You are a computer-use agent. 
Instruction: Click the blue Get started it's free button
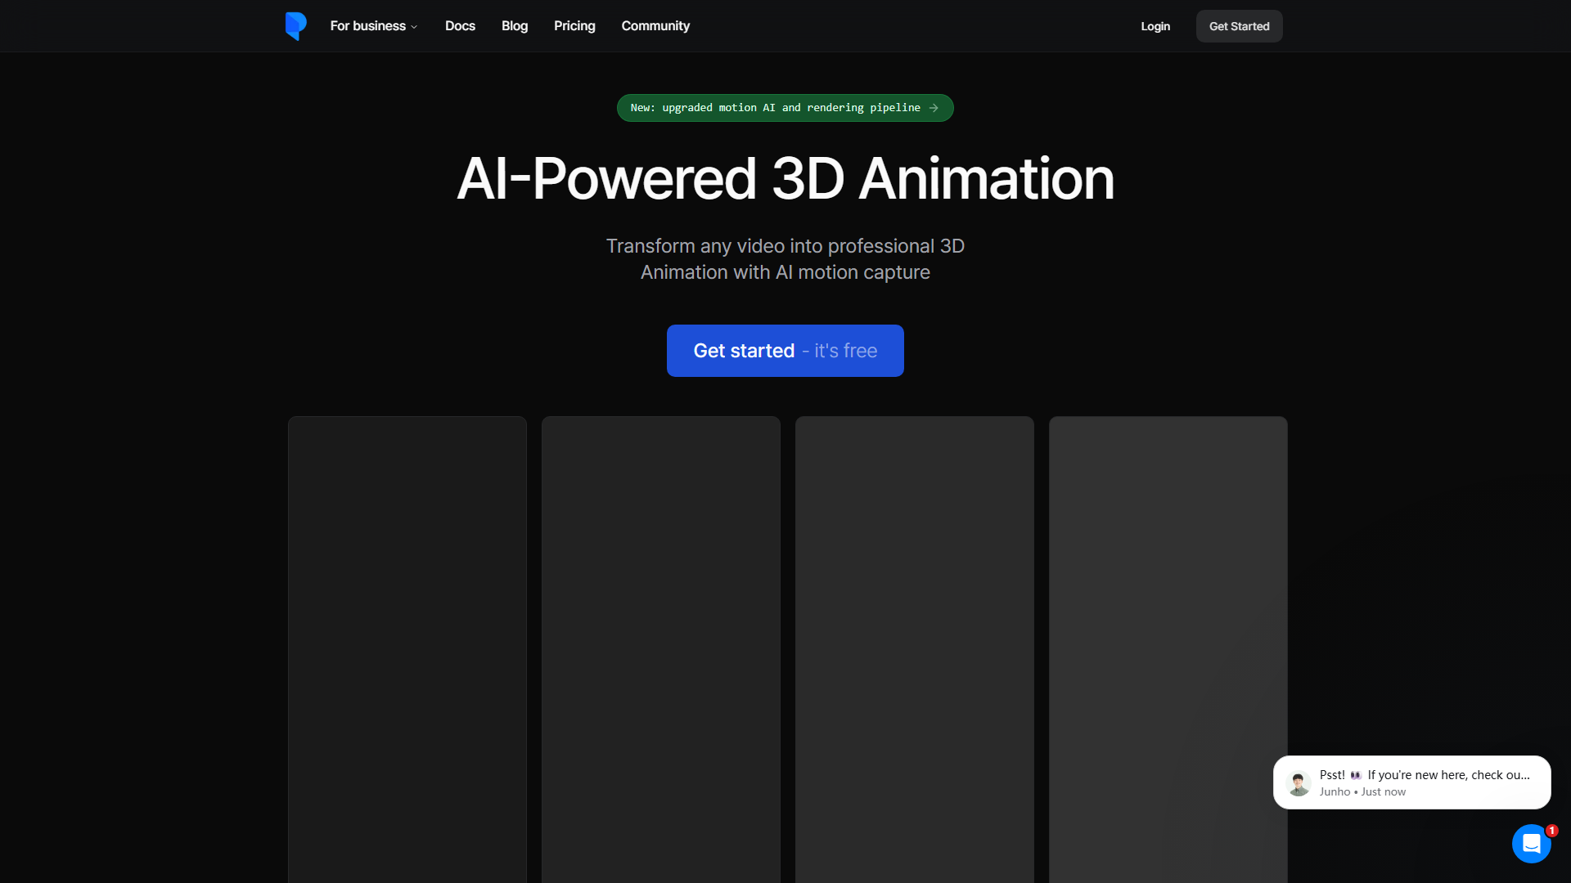tap(785, 351)
